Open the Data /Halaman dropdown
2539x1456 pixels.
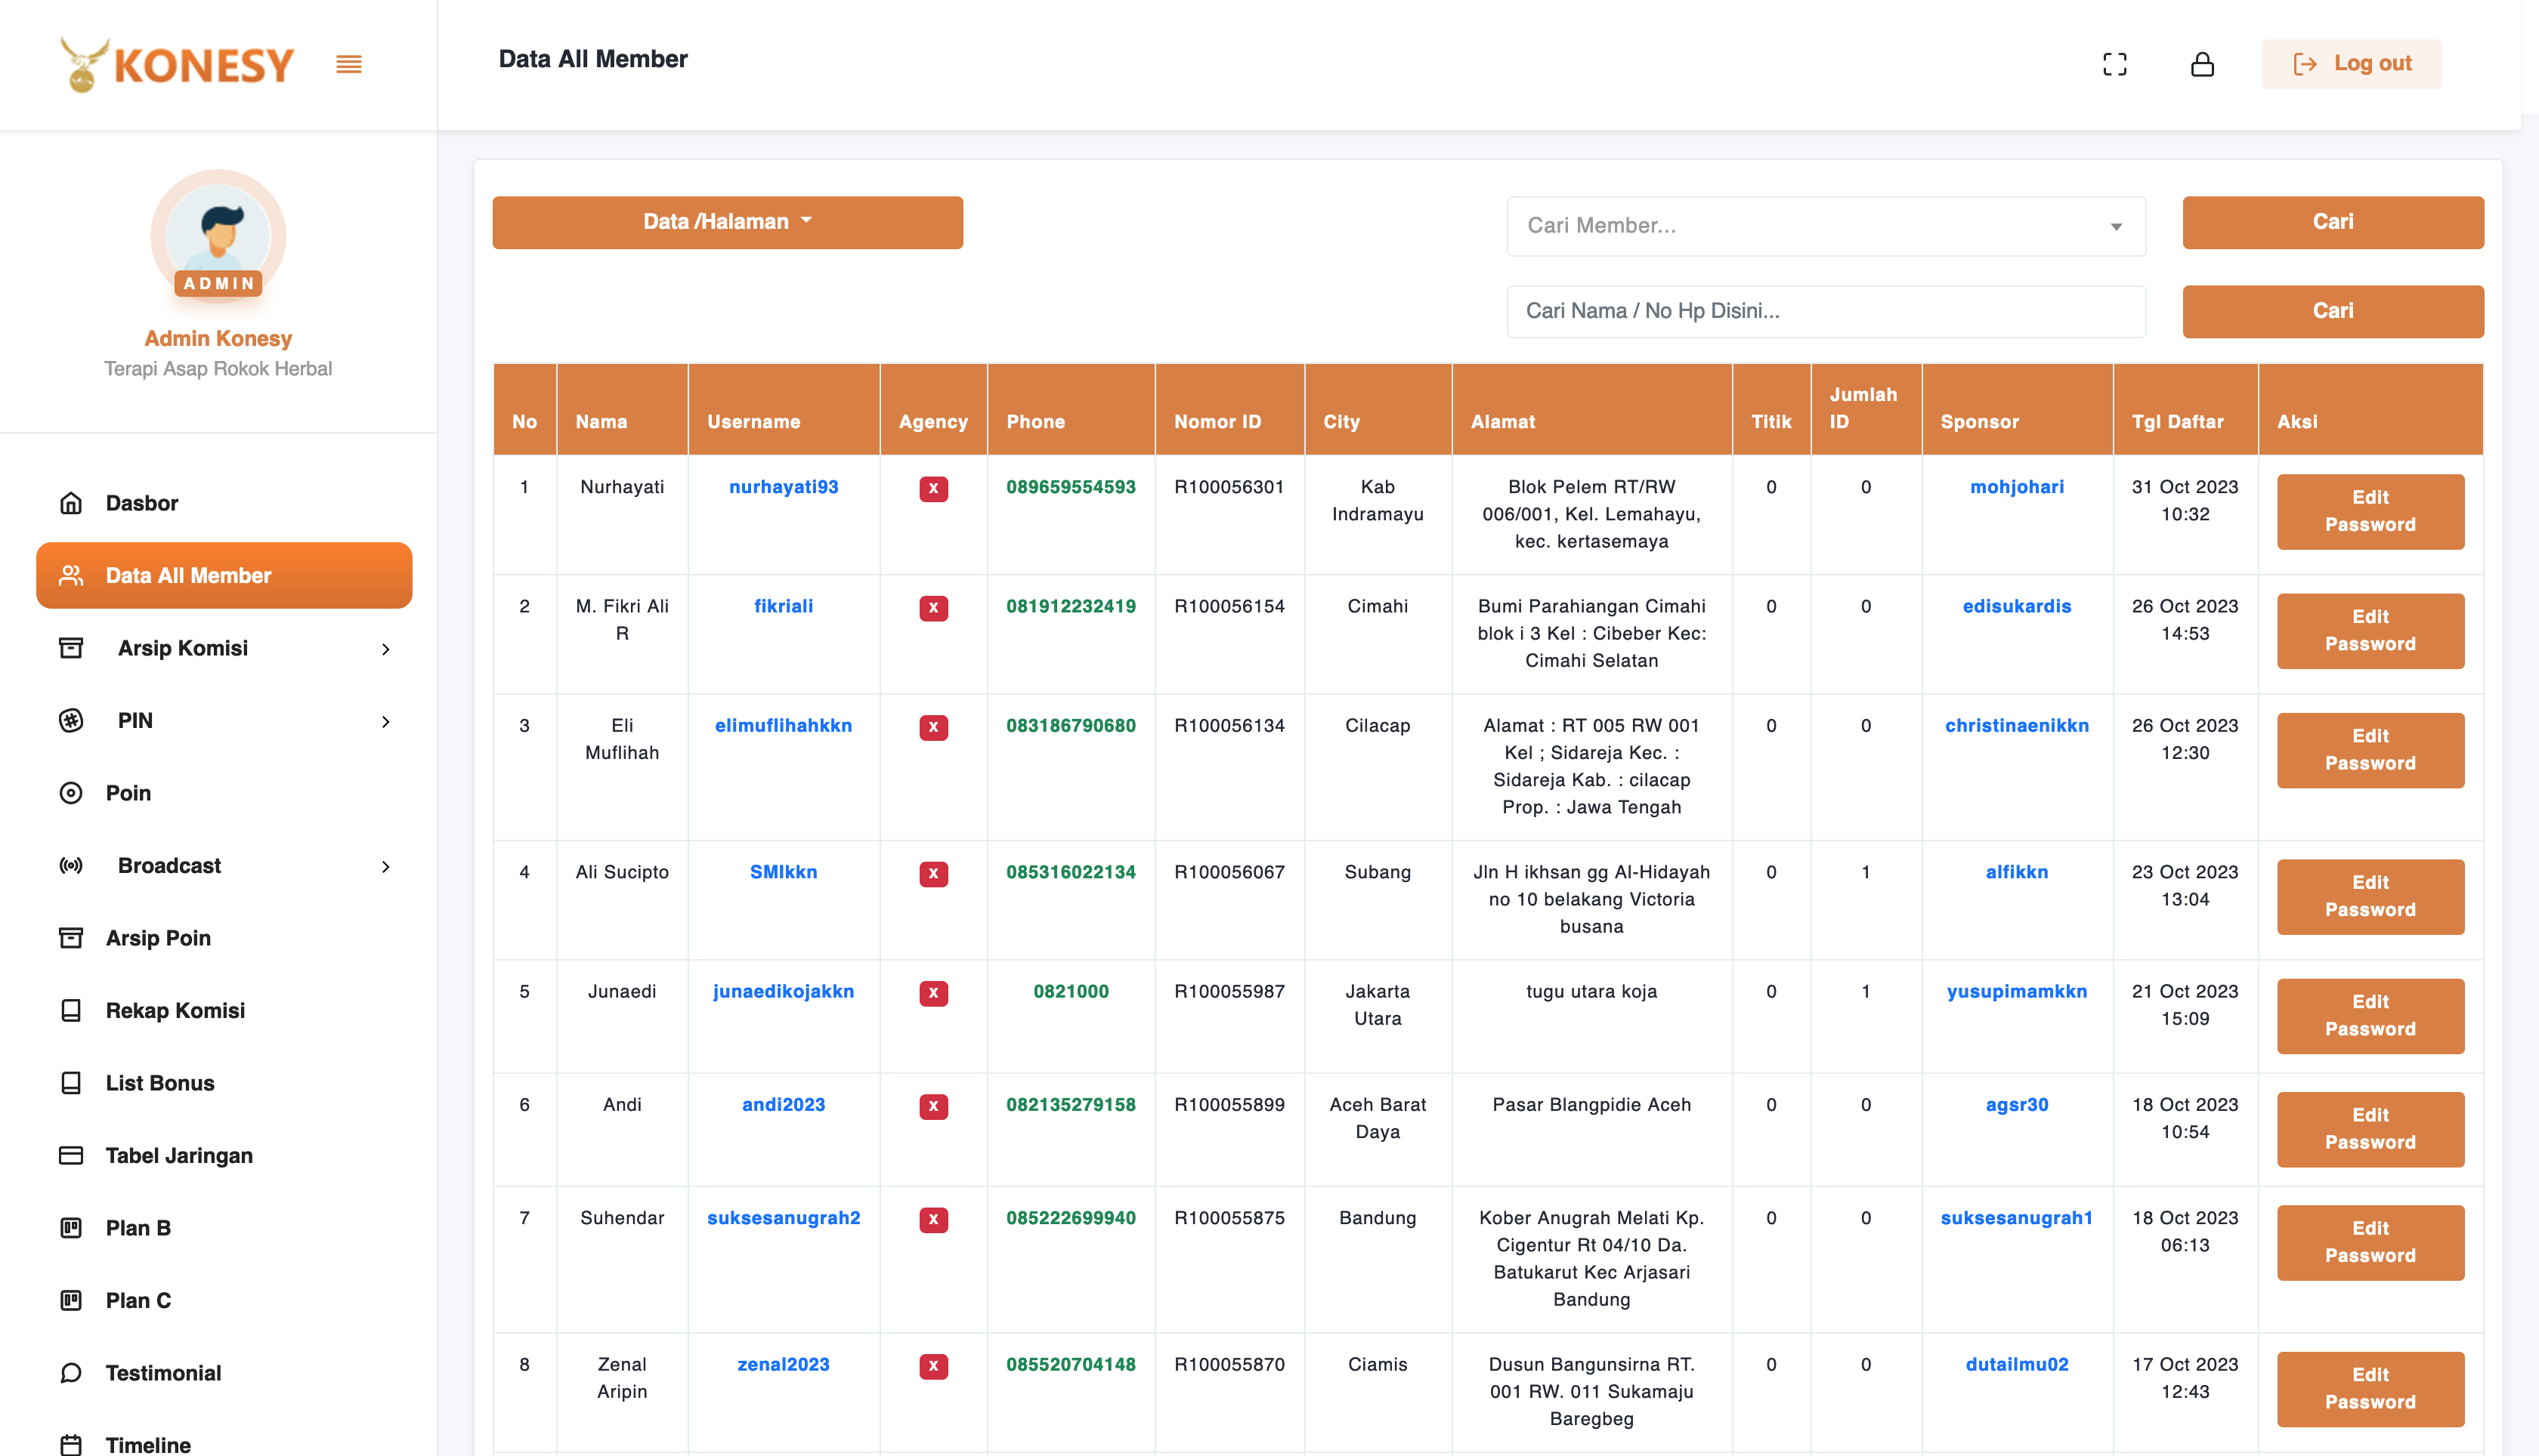[727, 222]
